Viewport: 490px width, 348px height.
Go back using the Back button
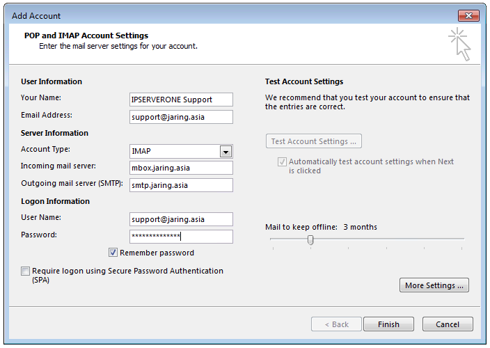(x=336, y=324)
